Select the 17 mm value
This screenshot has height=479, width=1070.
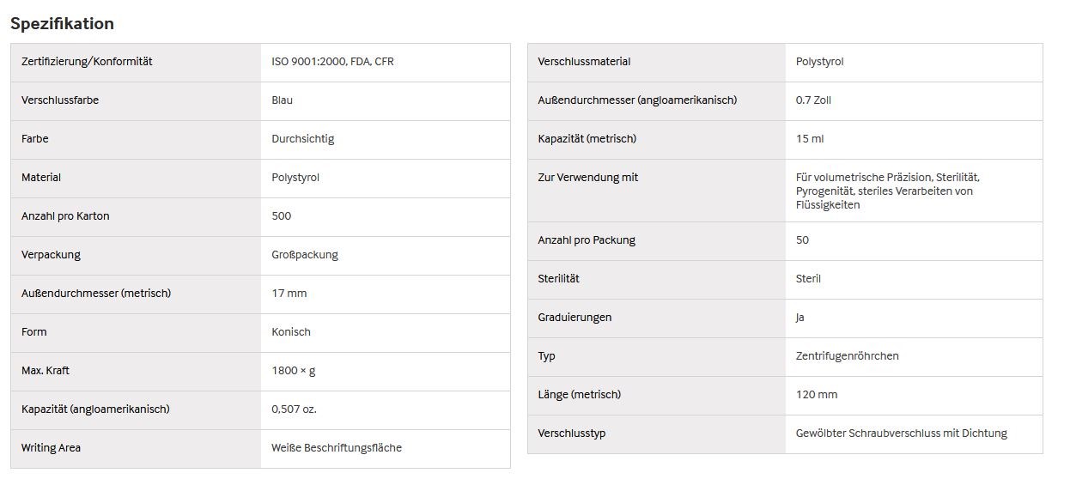point(289,294)
